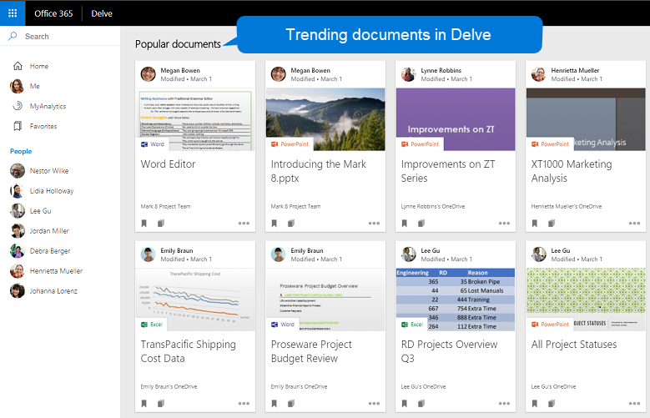Open more options on Proseware Budget card
650x418 pixels.
tap(374, 404)
